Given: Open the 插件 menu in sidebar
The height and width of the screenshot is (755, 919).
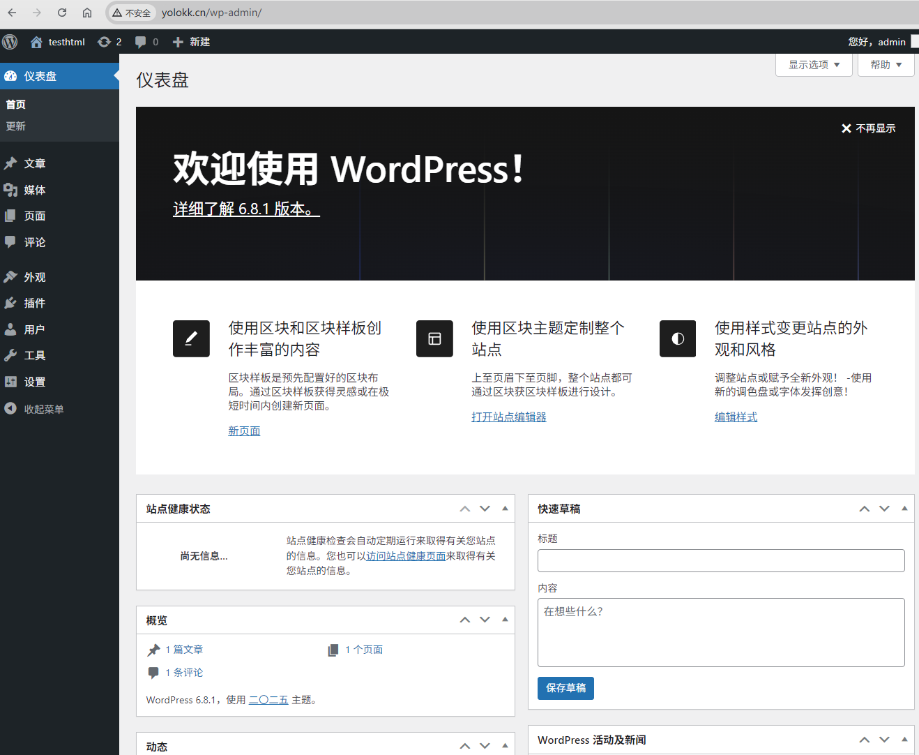Looking at the screenshot, I should [35, 303].
